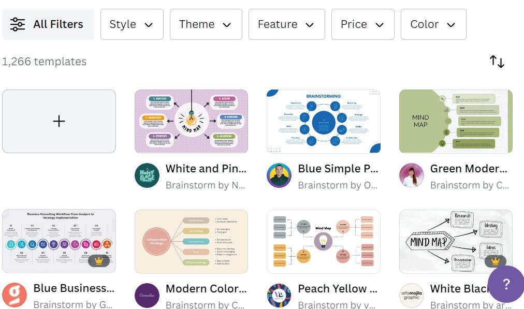This screenshot has height=309, width=524.
Task: Select the Blue Simple brainstorming template thumbnail
Action: click(324, 121)
